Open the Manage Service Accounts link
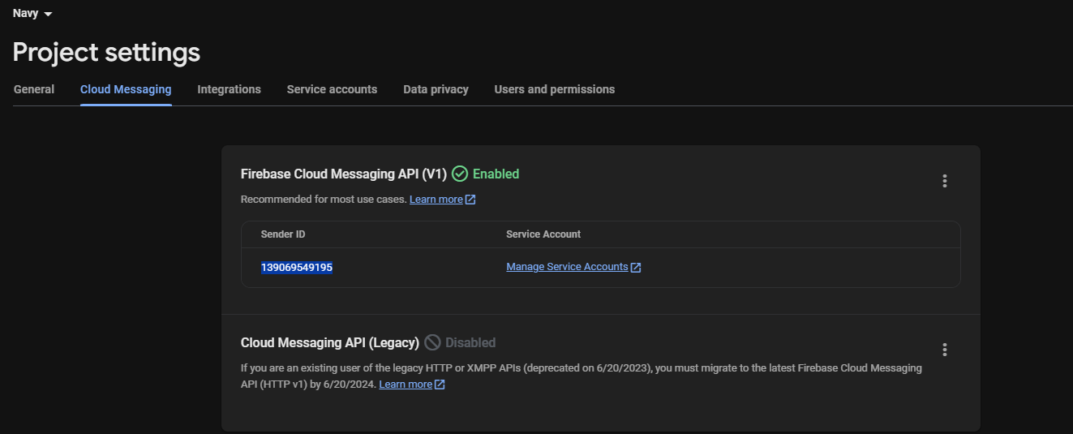The height and width of the screenshot is (434, 1073). pyautogui.click(x=567, y=267)
